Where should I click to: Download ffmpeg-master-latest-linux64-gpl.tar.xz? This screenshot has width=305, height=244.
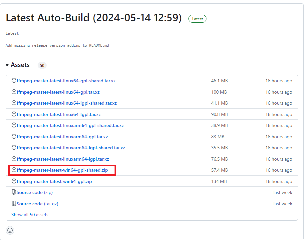click(58, 92)
